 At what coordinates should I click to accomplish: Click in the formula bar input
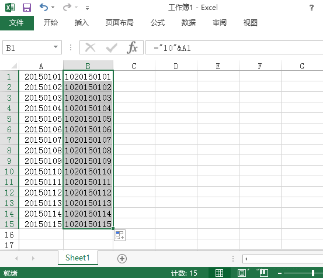[x=234, y=47]
